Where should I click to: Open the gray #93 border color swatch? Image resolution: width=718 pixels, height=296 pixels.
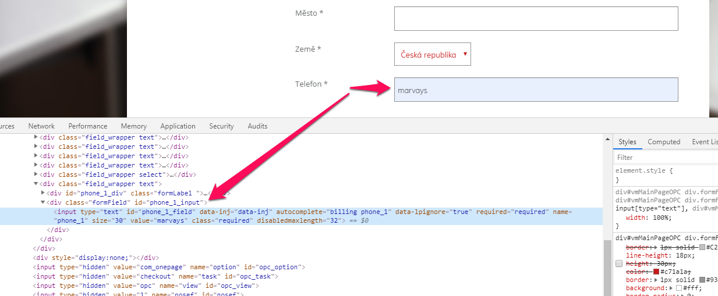tap(703, 280)
